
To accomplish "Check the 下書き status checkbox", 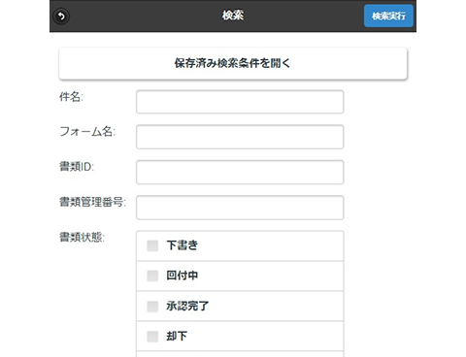I will 152,245.
